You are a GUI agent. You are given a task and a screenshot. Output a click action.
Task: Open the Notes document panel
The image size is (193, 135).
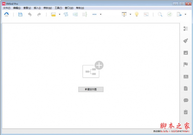click(186, 88)
